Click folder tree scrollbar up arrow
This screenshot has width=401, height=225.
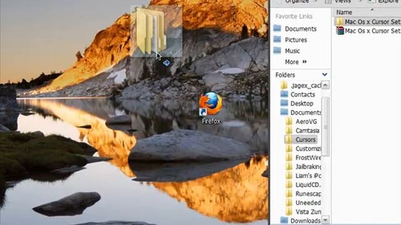[x=325, y=85]
